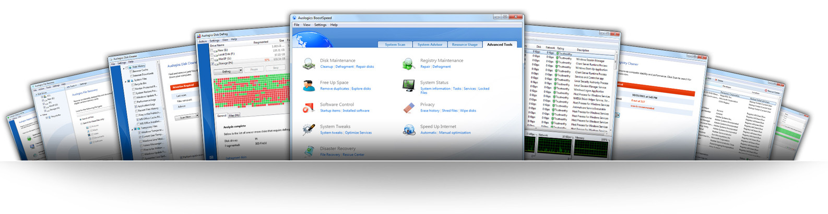Open the Scan Now dropdown in Disk Cleaner

[x=197, y=116]
